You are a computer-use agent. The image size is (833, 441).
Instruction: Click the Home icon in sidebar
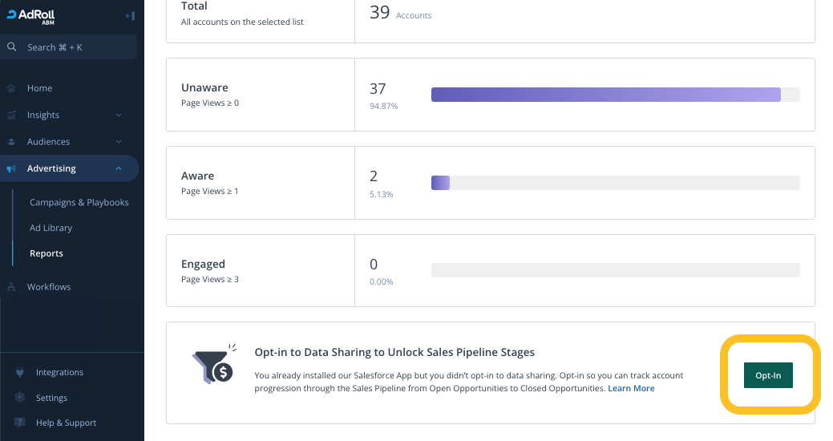[12, 88]
